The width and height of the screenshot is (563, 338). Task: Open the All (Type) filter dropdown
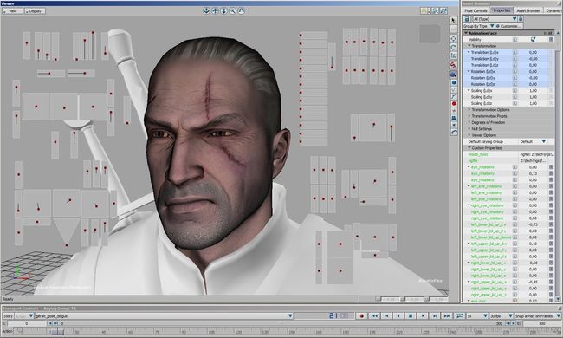pos(495,19)
